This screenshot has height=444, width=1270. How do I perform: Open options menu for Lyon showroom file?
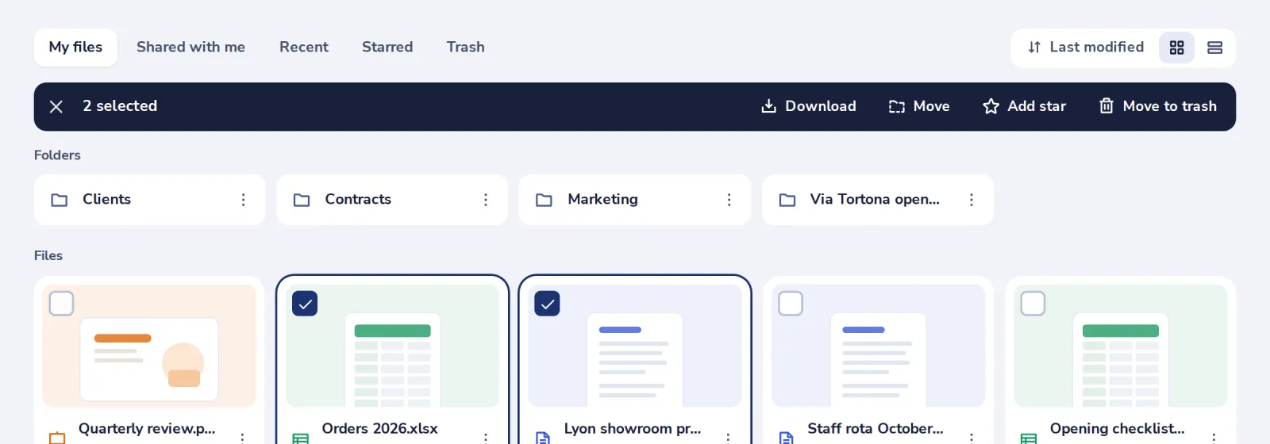pos(728,437)
